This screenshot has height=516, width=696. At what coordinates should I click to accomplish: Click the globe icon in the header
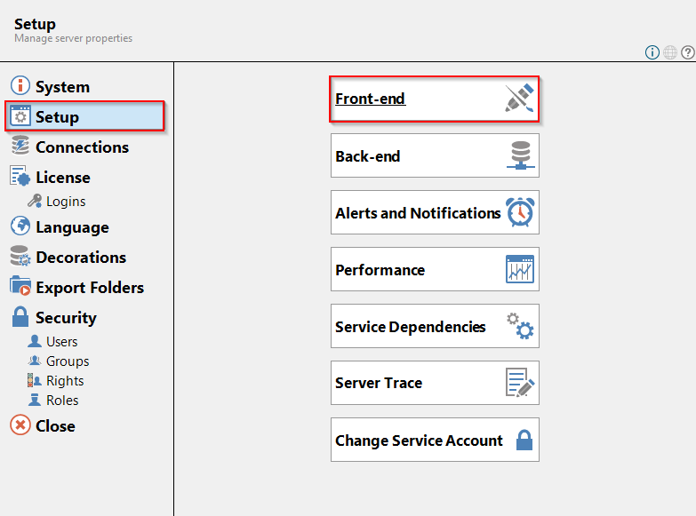click(x=670, y=52)
